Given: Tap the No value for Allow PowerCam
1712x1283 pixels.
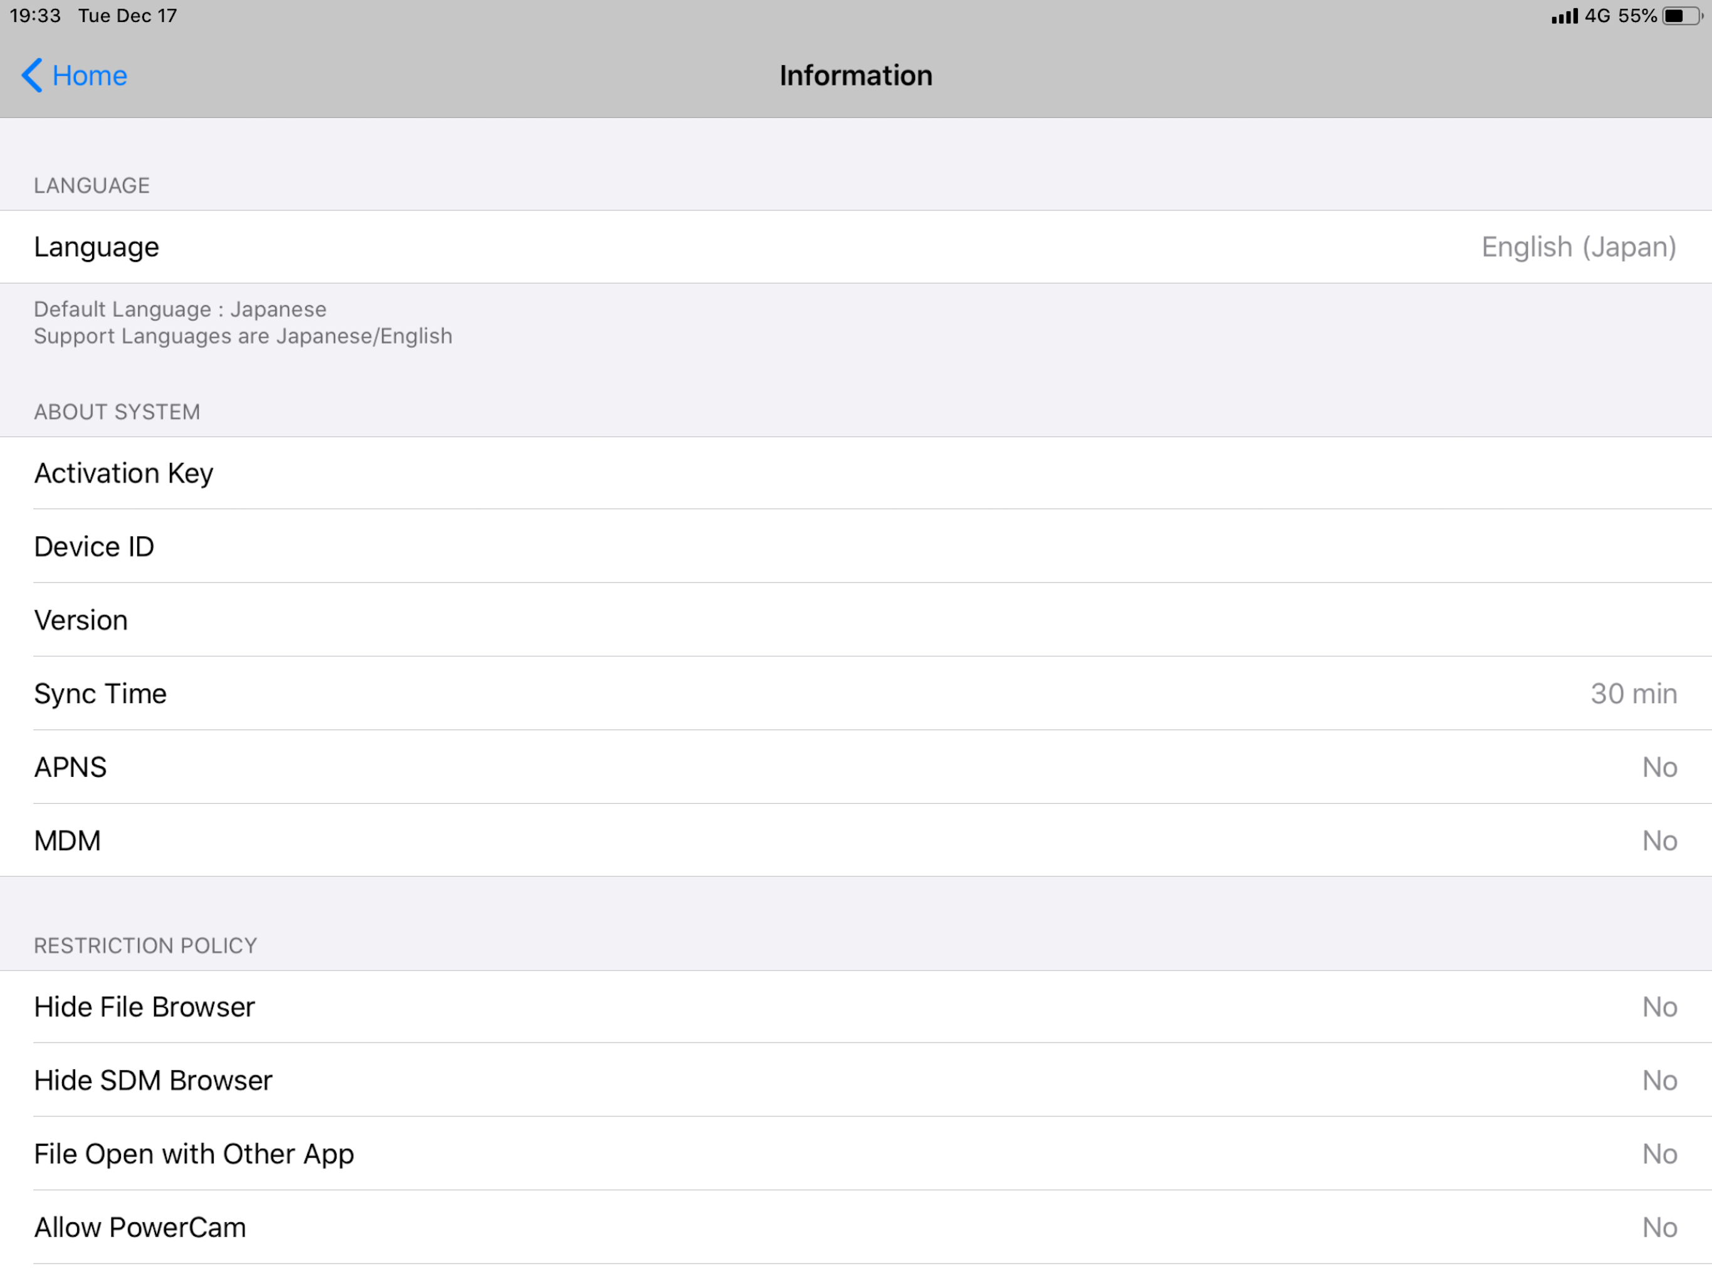Looking at the screenshot, I should coord(1660,1227).
